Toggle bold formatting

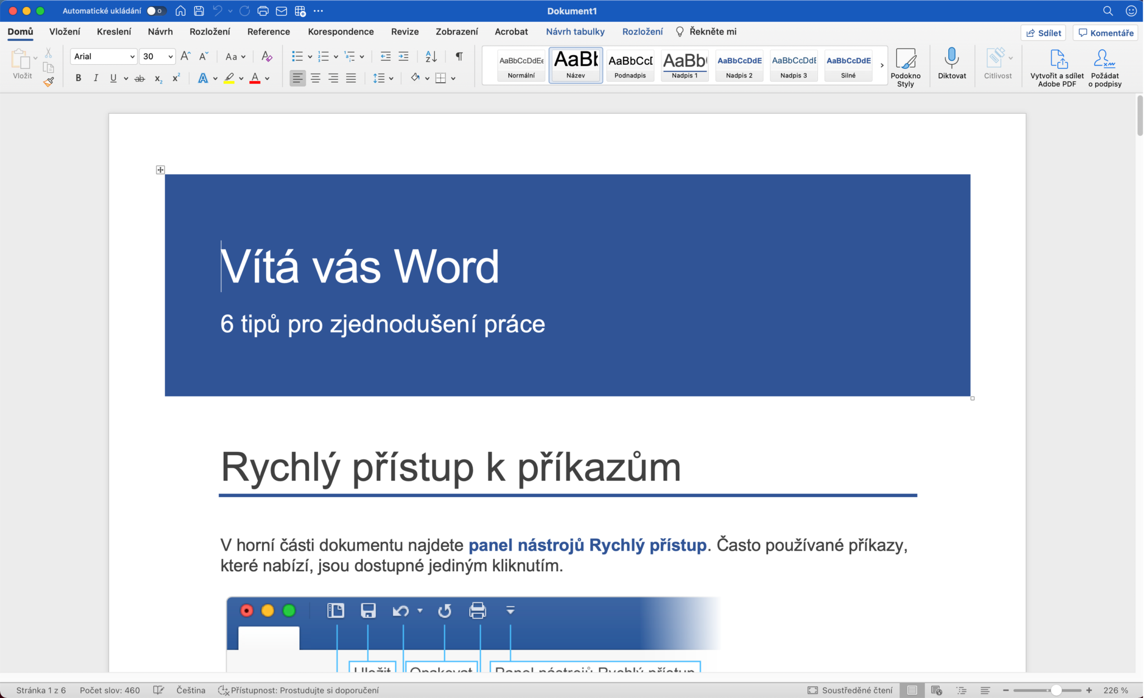(78, 78)
